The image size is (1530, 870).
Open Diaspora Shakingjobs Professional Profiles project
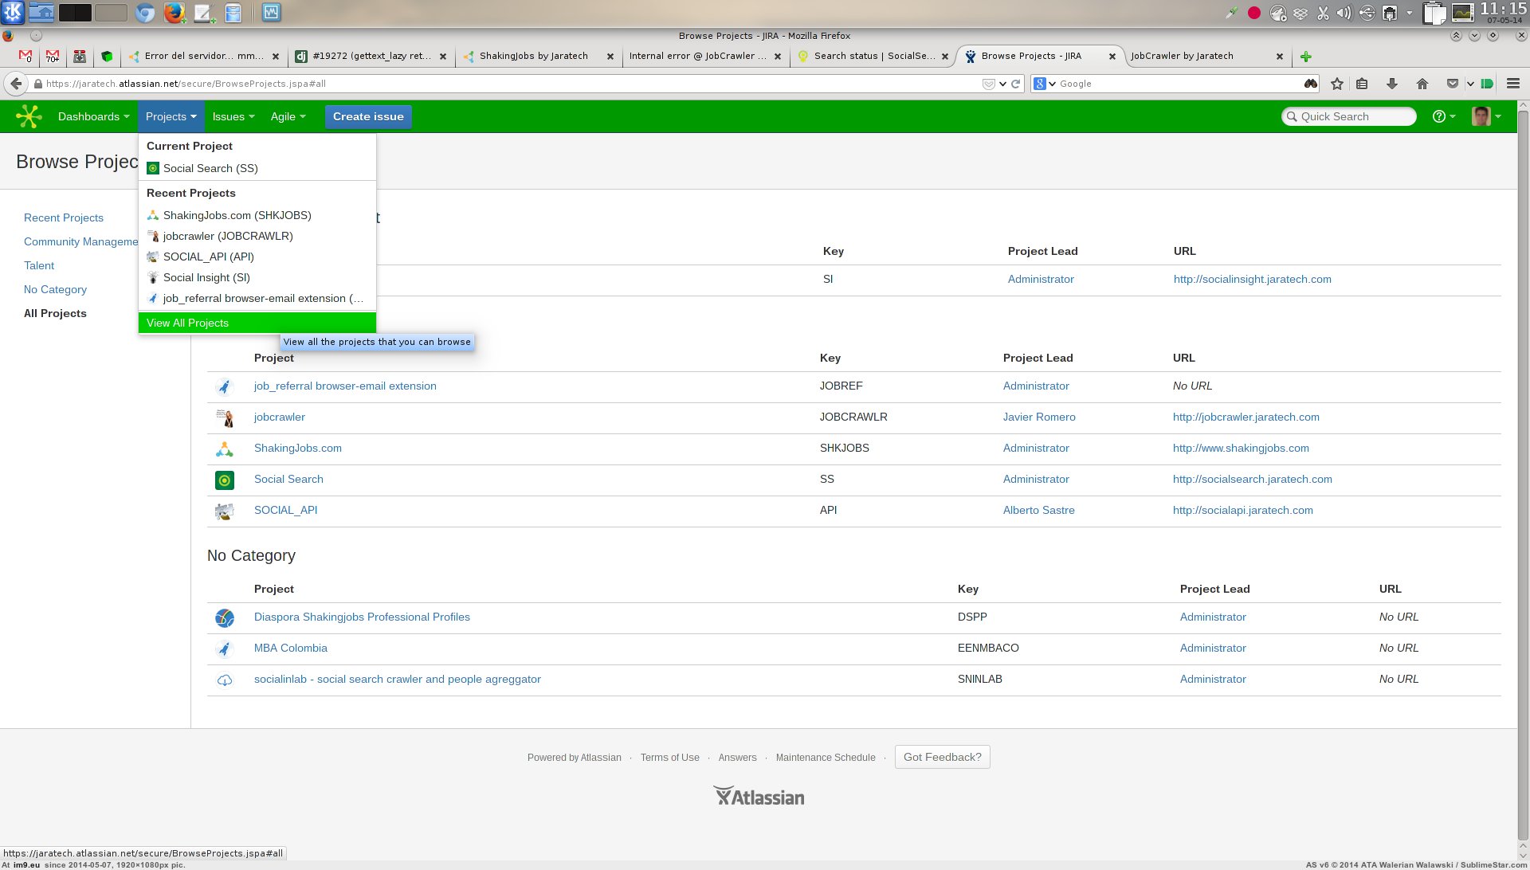(362, 617)
